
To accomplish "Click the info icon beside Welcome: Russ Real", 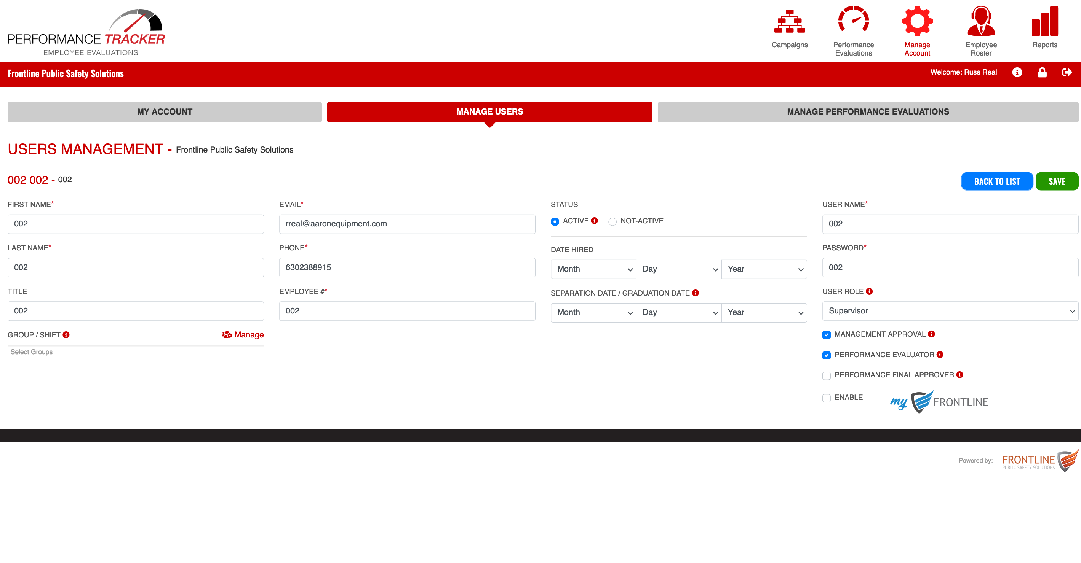I will (1017, 73).
